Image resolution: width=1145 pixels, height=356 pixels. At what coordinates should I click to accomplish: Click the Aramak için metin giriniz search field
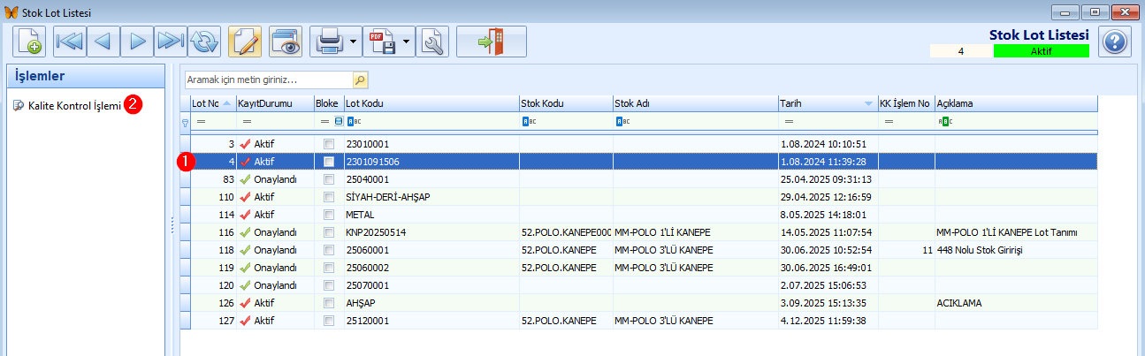coord(270,80)
